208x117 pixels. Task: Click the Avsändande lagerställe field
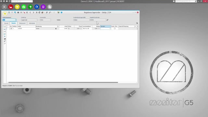(82, 20)
